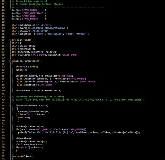Image resolution: width=165 pixels, height=160 pixels.
Task: Click the 'while((c=getc(stdin)))' statement
Action: (x=28, y=61)
